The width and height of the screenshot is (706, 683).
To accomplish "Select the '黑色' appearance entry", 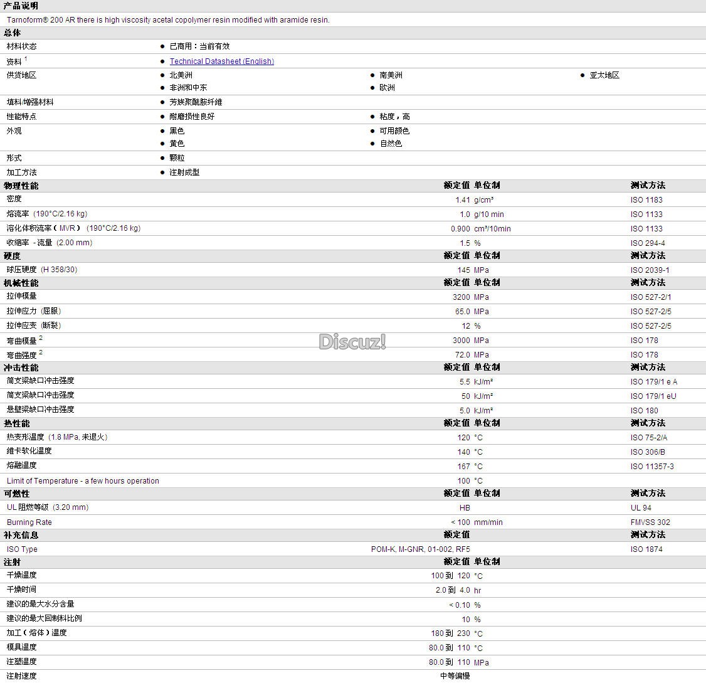I will click(177, 131).
